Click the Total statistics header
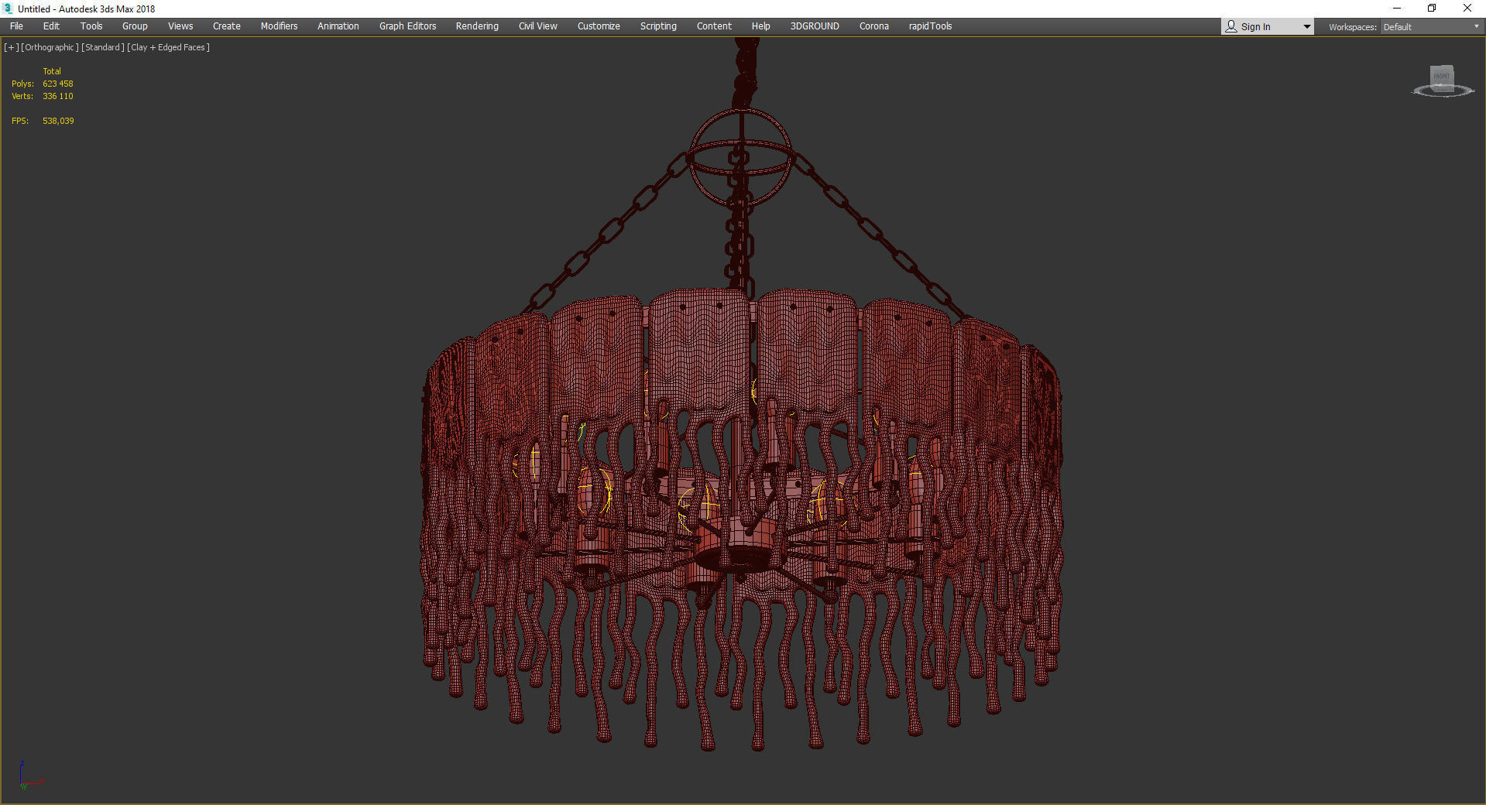 pos(52,71)
